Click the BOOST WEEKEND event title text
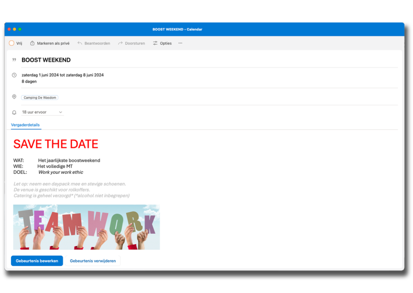413x293 pixels. pyautogui.click(x=46, y=60)
